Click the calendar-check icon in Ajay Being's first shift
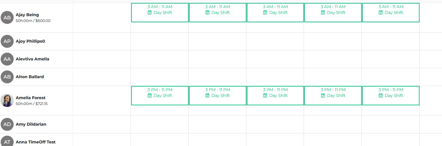Viewport: 442px width, 146px height. (x=150, y=13)
